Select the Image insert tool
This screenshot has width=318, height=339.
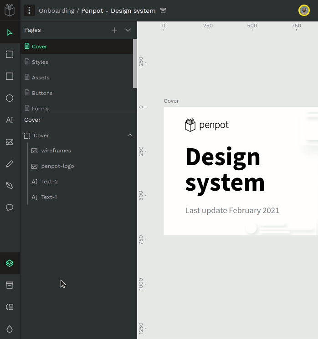pos(10,142)
